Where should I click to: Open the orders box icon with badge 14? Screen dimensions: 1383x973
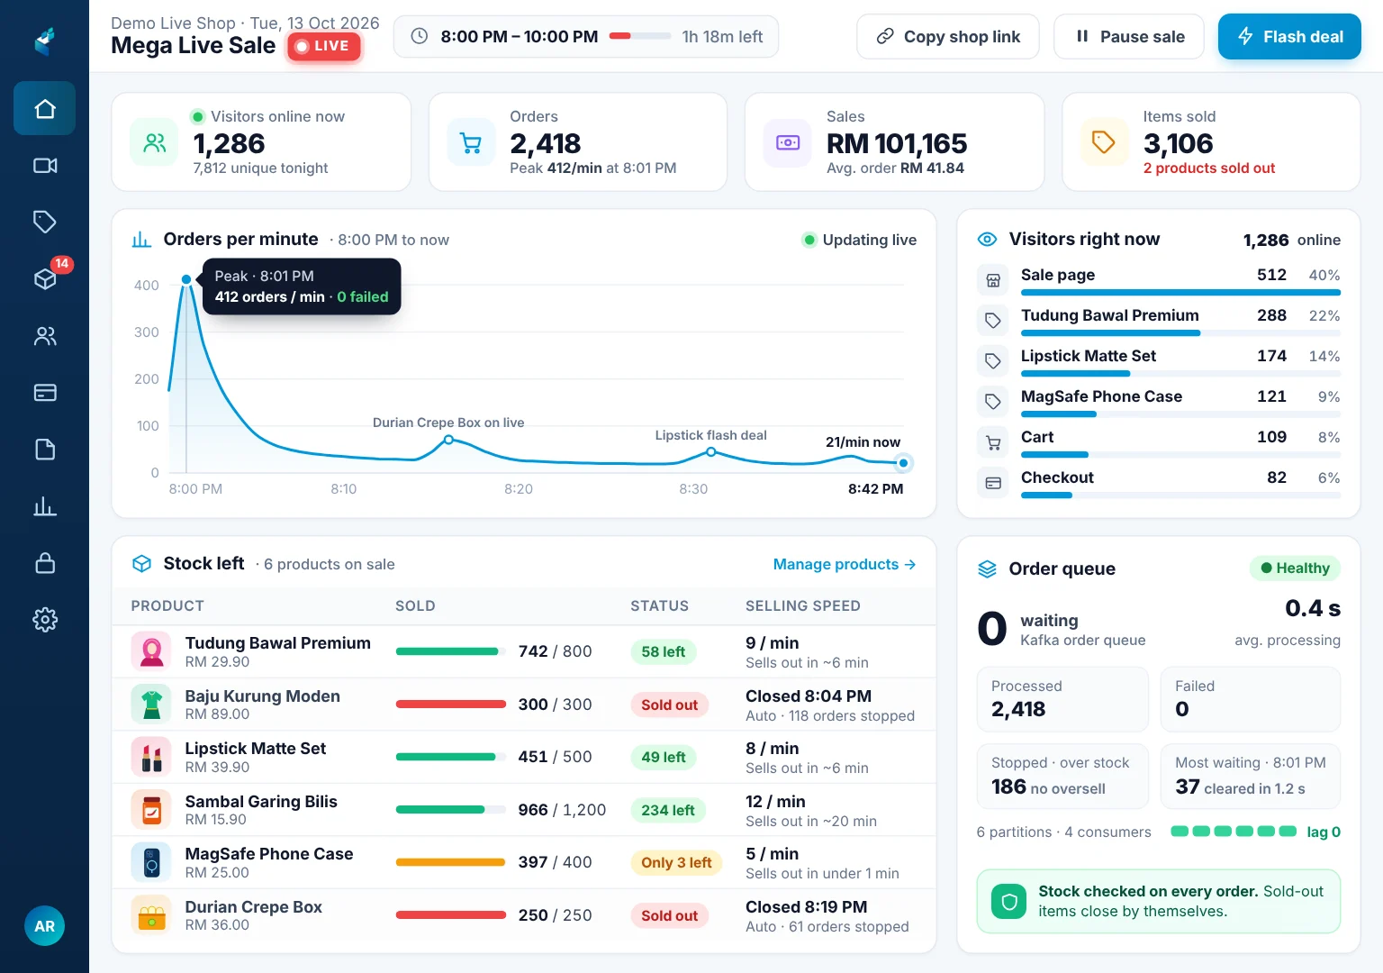coord(45,278)
